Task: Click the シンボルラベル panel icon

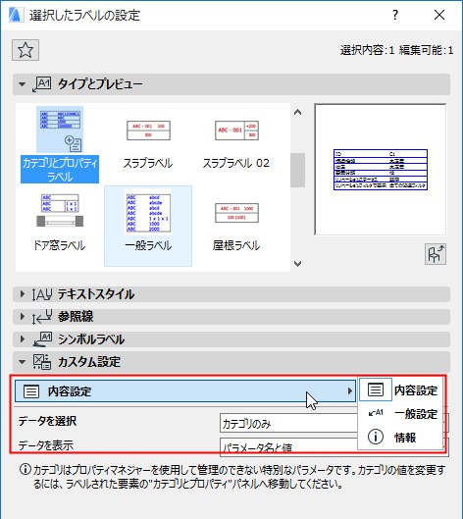Action: click(42, 339)
